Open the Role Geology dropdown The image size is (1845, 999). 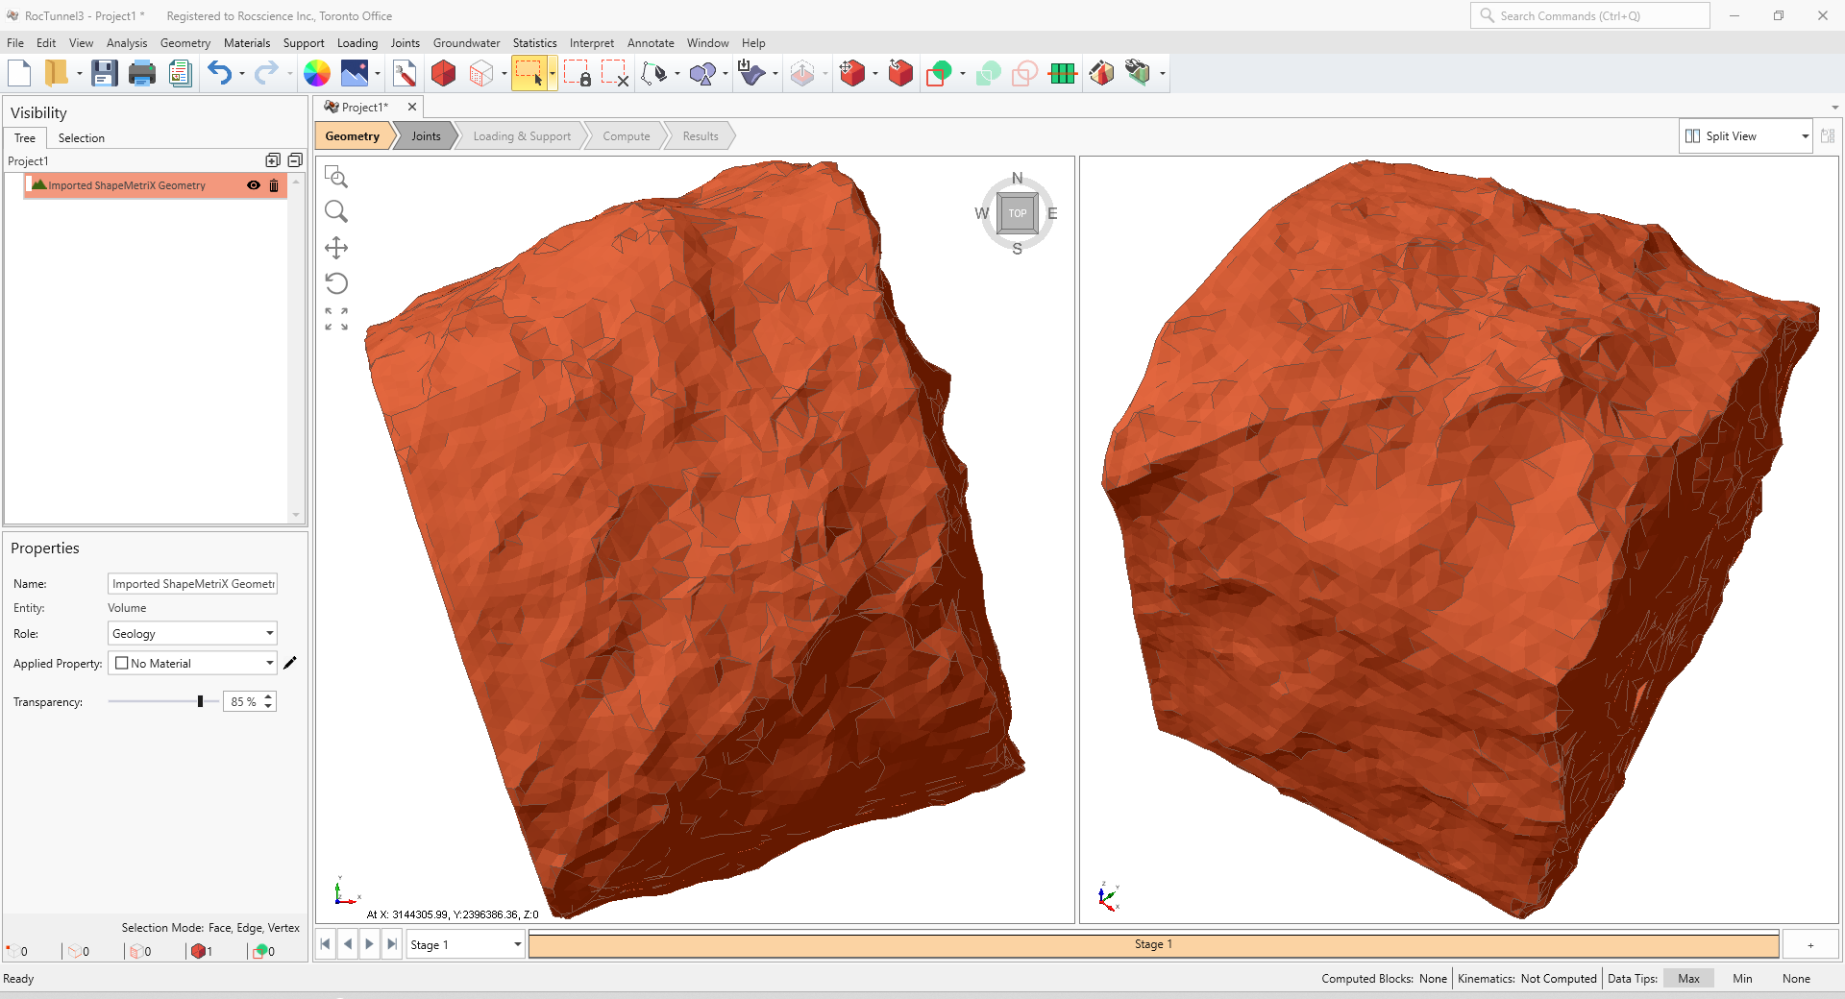[192, 633]
